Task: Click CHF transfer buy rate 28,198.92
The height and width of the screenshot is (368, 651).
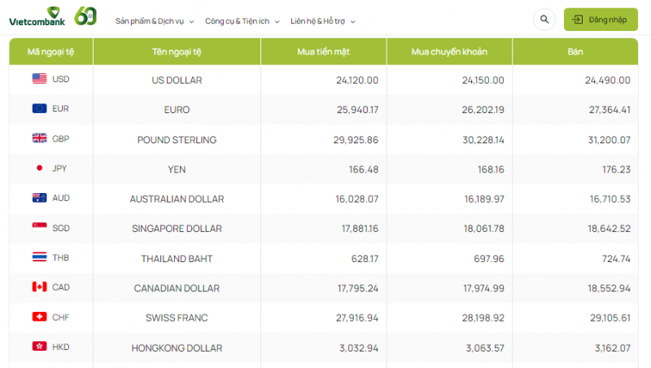Action: point(483,318)
